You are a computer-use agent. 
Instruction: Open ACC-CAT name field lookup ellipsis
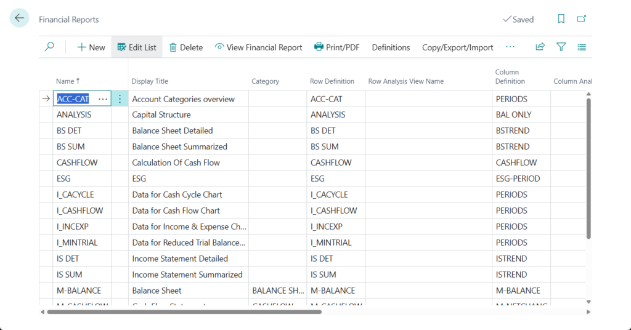(103, 99)
